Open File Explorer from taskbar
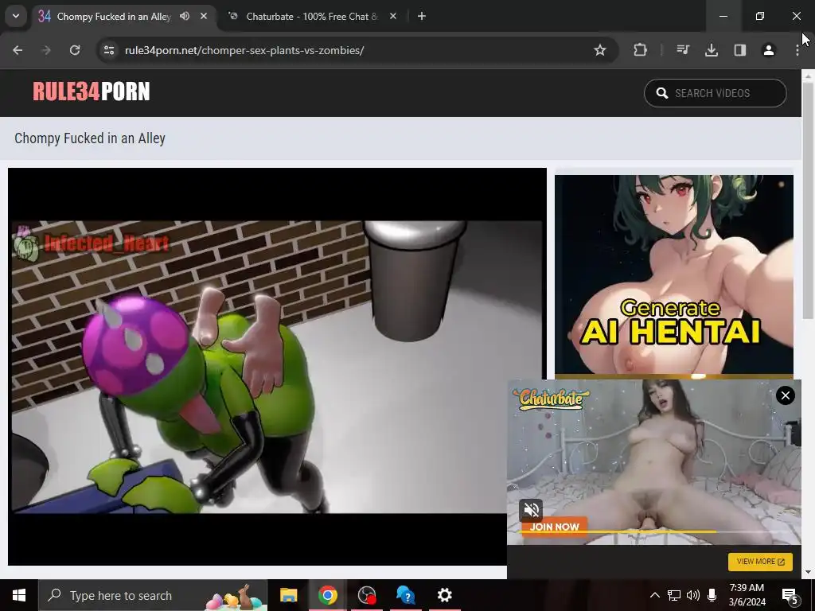This screenshot has height=611, width=815. pyautogui.click(x=288, y=595)
